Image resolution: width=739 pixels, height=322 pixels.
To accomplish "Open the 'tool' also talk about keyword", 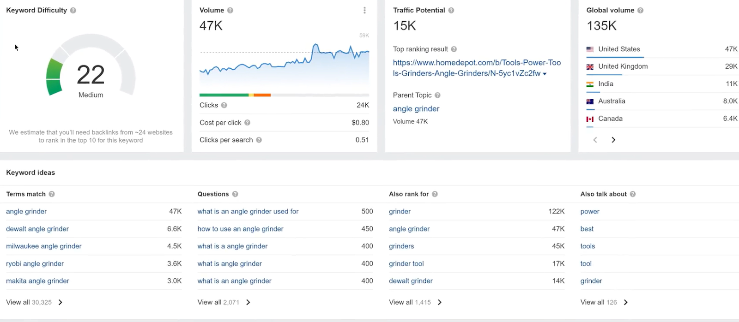I will tap(586, 263).
